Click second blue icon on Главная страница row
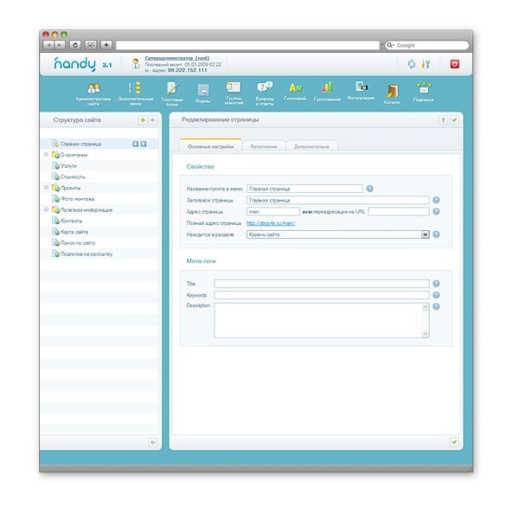The height and width of the screenshot is (507, 519). coord(144,144)
